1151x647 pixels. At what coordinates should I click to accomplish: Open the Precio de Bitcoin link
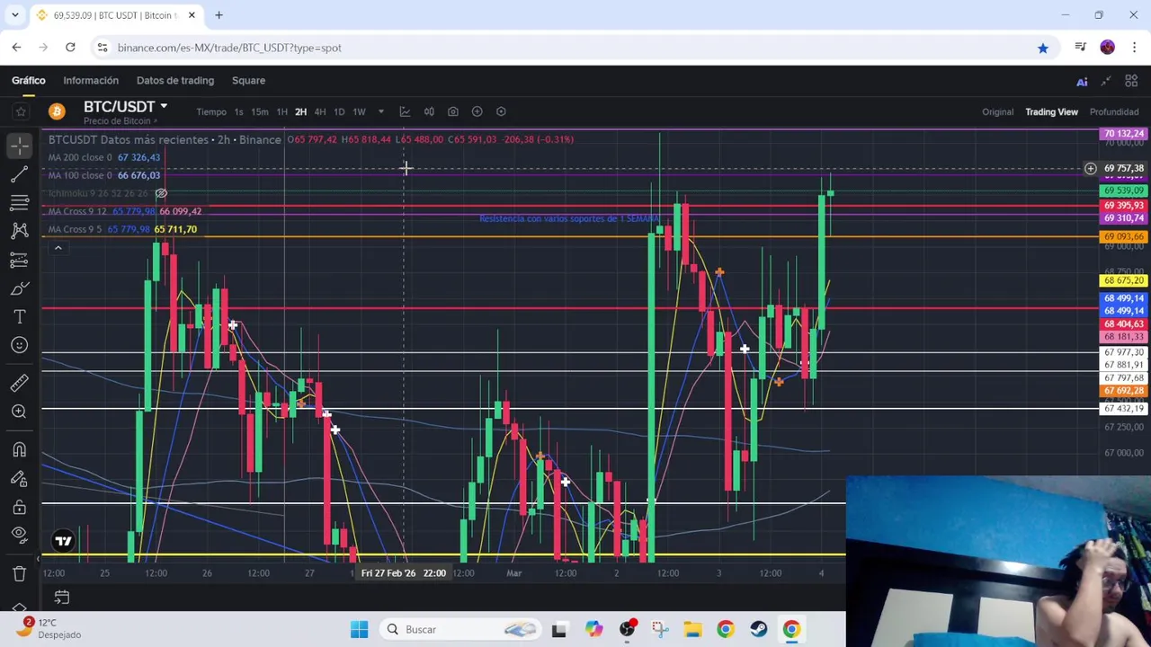point(120,121)
